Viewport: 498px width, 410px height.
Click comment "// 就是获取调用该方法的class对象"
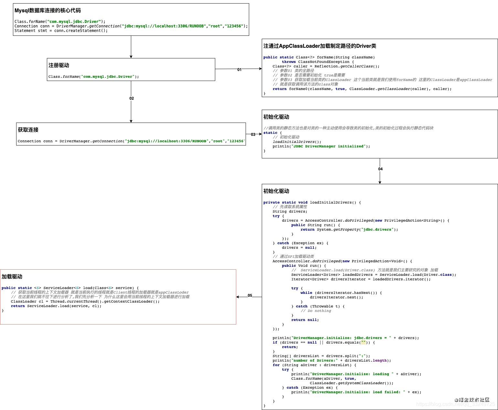[x=305, y=84]
